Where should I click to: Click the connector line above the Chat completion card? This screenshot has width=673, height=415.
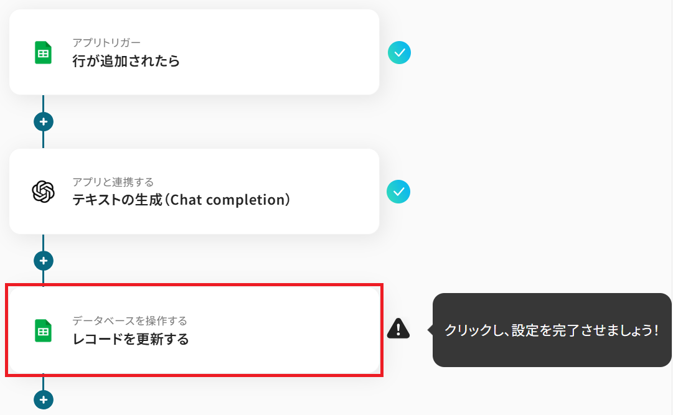click(44, 140)
